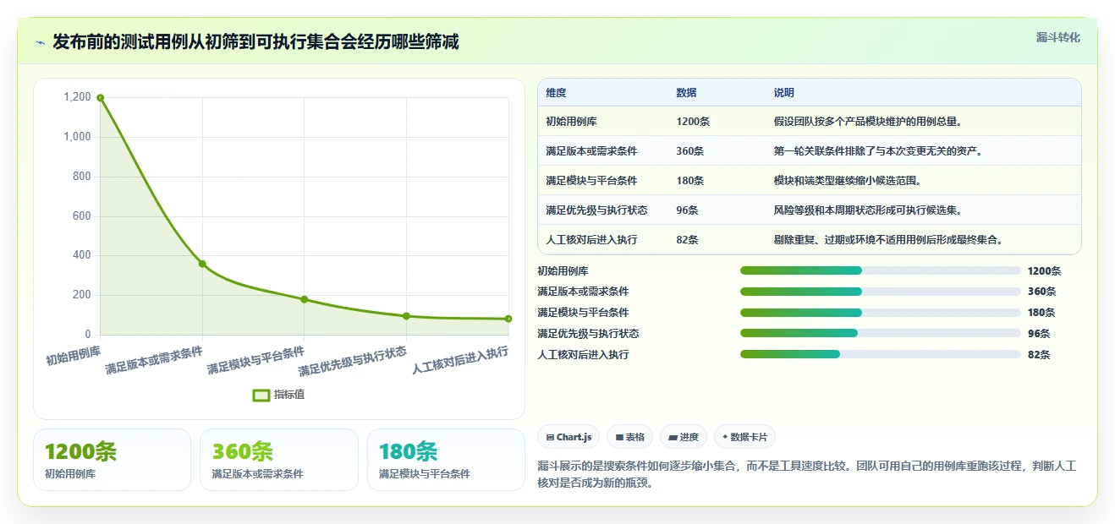The image size is (1115, 524).
Task: Open the 360条 满足版本或需求条件 data card
Action: [279, 460]
